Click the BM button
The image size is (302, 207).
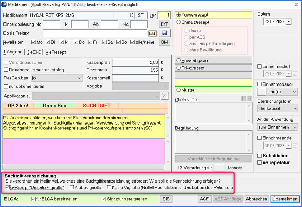tap(164, 42)
